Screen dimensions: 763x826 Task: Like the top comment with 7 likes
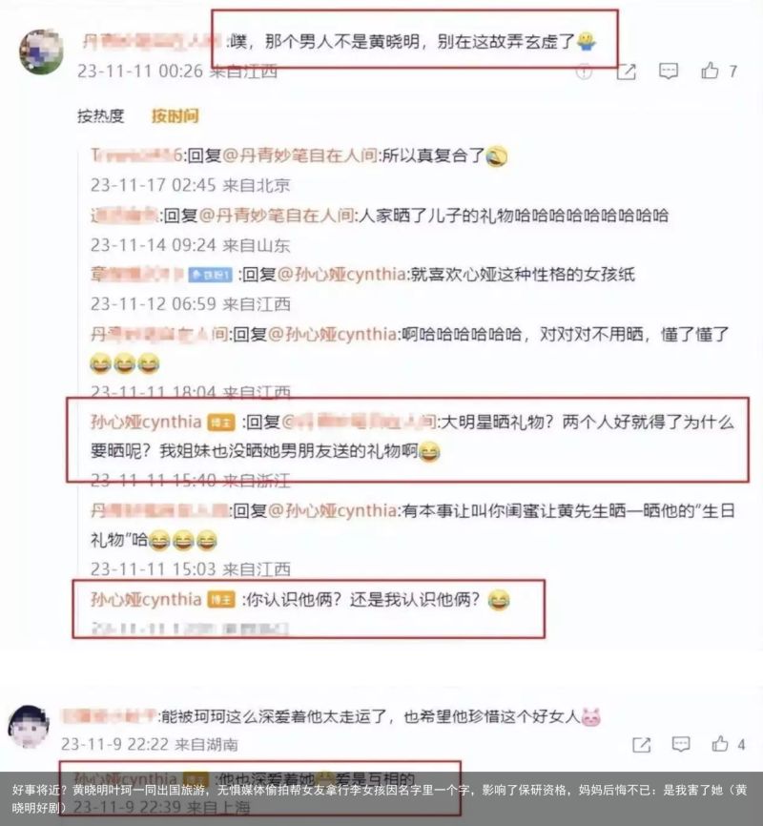pos(710,71)
